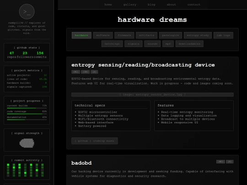The image size is (247, 185).
Task: Click the hardware dreams page heading
Action: [x=152, y=20]
